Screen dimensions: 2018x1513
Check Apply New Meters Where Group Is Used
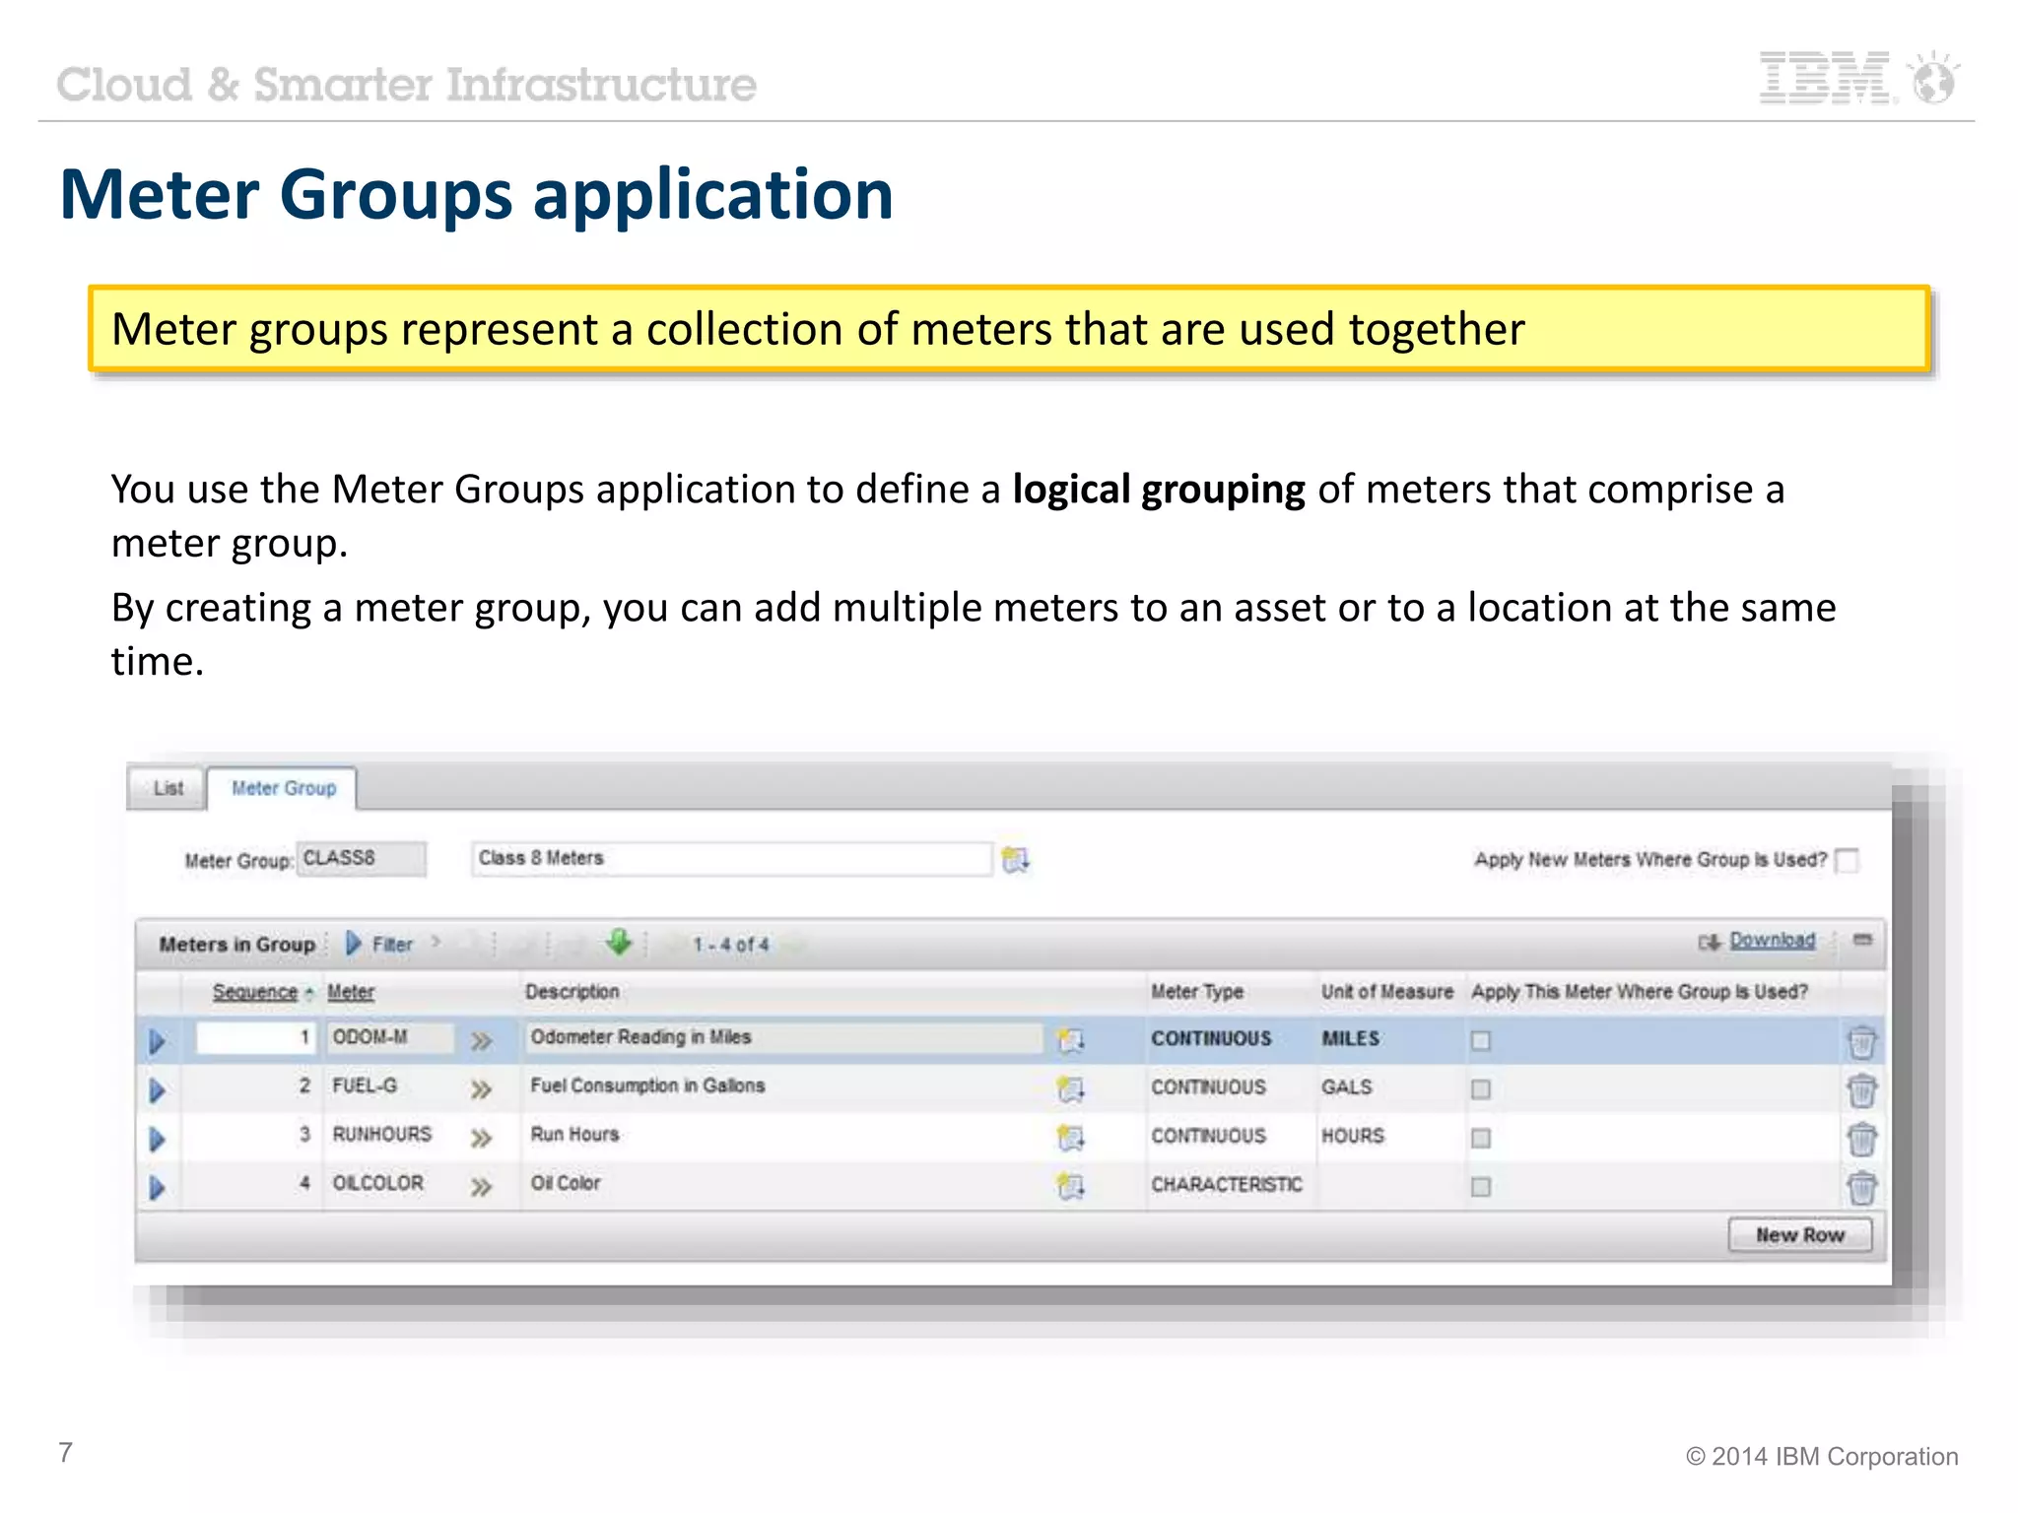[1848, 860]
